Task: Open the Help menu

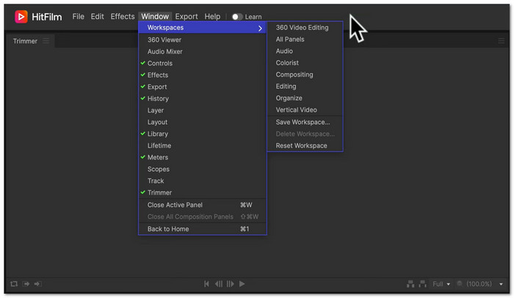Action: click(212, 16)
